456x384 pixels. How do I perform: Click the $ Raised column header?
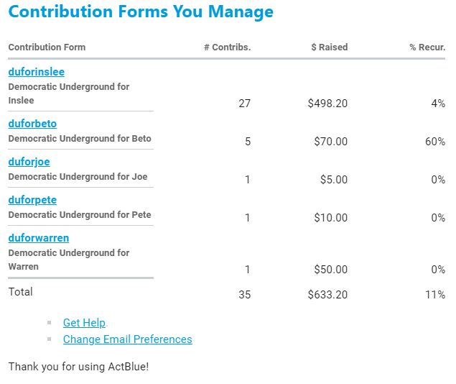pyautogui.click(x=329, y=47)
